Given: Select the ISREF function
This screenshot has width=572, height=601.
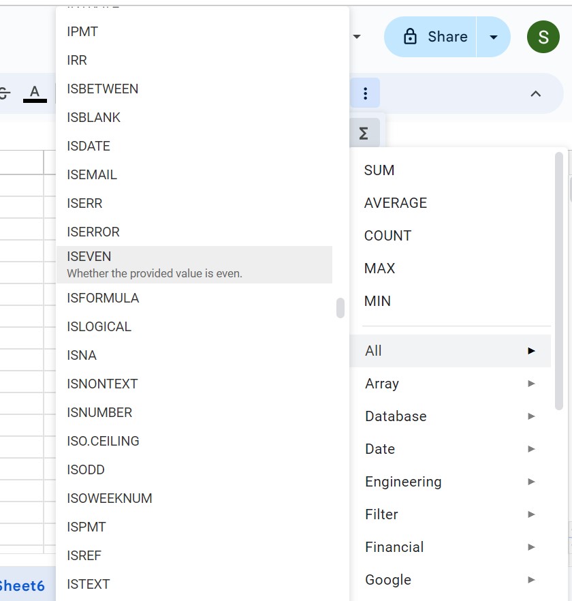Looking at the screenshot, I should (194, 556).
